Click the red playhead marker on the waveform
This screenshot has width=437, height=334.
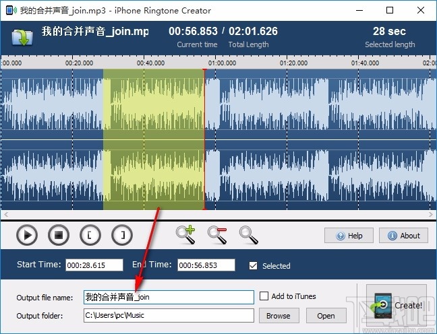204,139
